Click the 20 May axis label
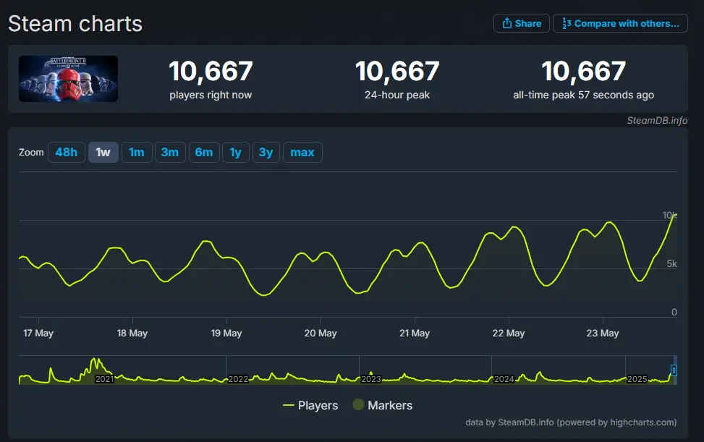This screenshot has width=704, height=442. point(321,333)
